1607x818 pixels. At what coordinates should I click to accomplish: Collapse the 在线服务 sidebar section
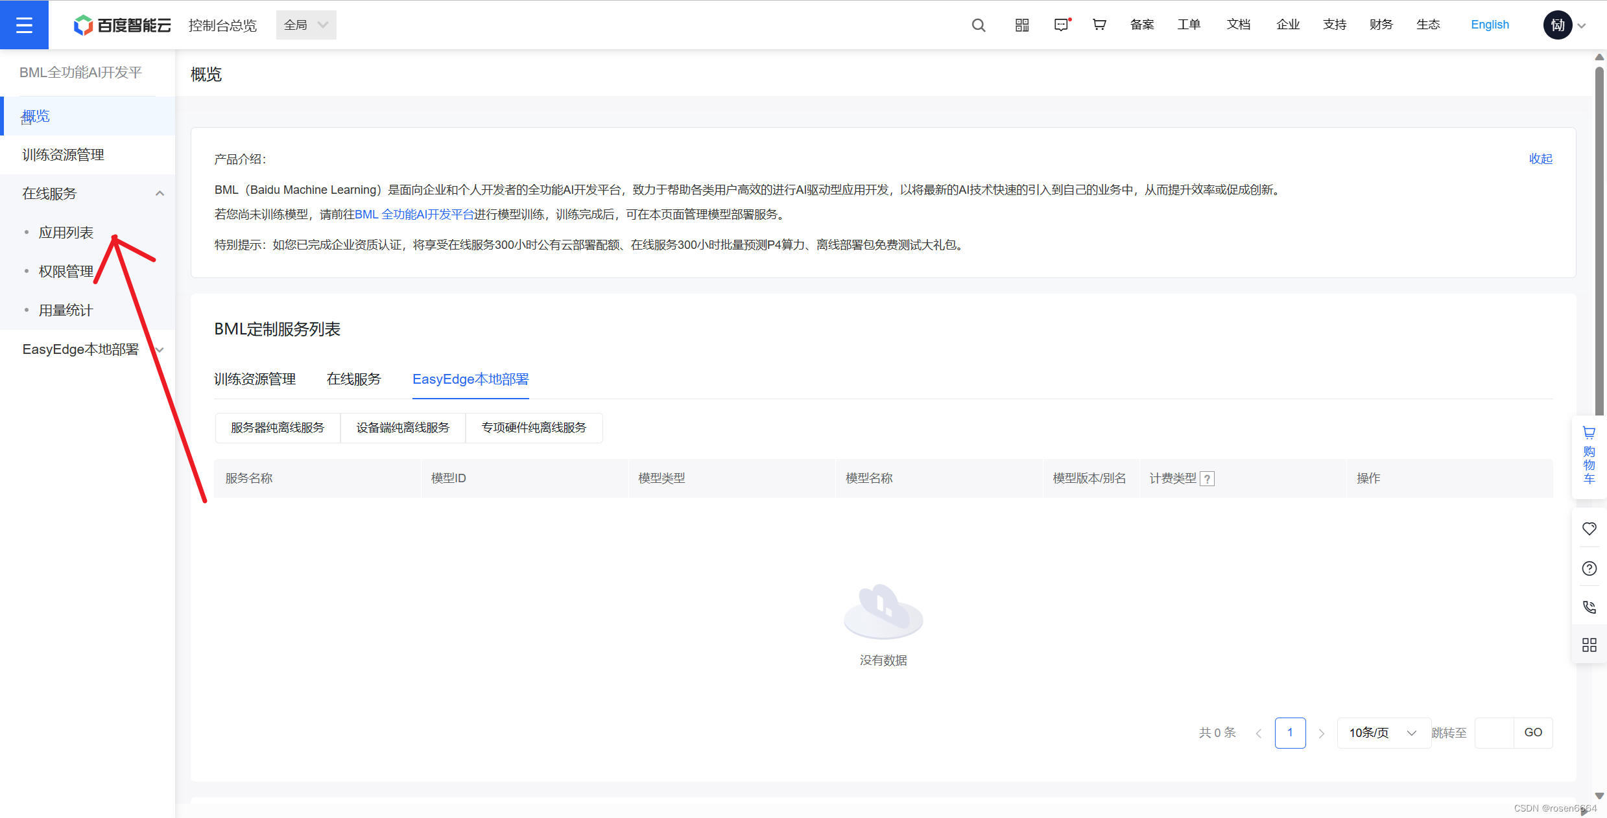(x=160, y=193)
